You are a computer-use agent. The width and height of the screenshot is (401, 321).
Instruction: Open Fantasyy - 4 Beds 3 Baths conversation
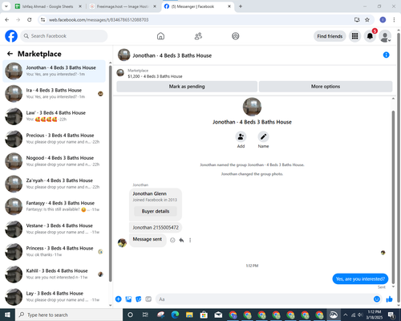[54, 206]
